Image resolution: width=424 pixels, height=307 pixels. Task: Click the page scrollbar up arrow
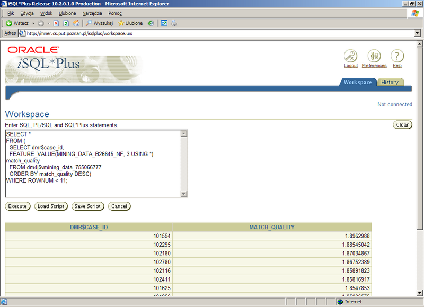point(420,44)
